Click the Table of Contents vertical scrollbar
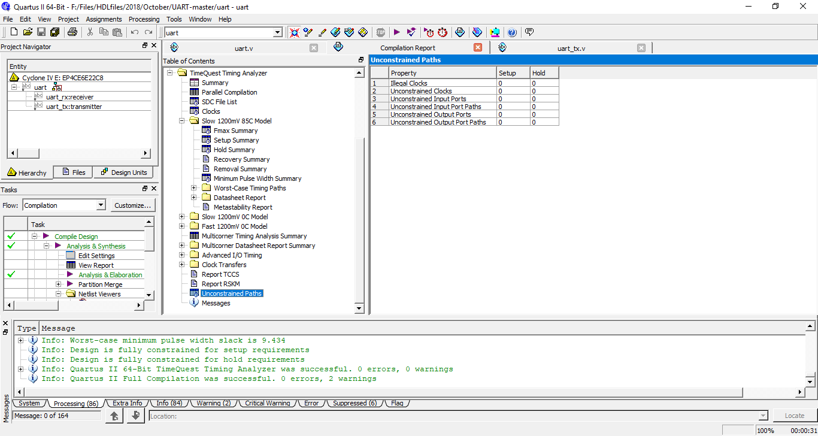This screenshot has width=818, height=436. pos(359,190)
